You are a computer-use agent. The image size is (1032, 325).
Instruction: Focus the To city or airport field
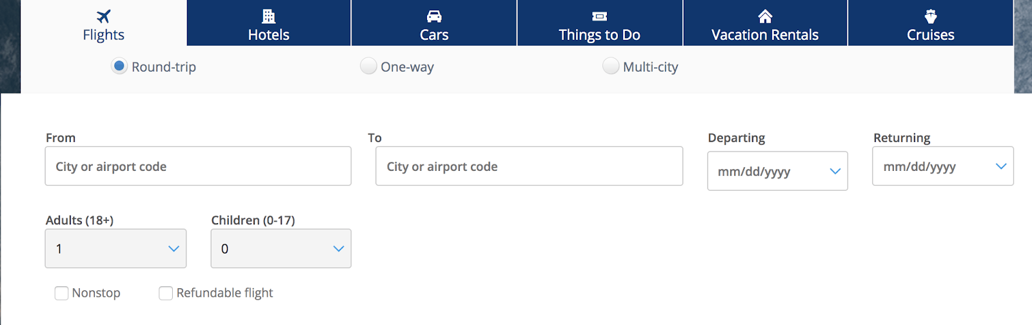(x=529, y=166)
